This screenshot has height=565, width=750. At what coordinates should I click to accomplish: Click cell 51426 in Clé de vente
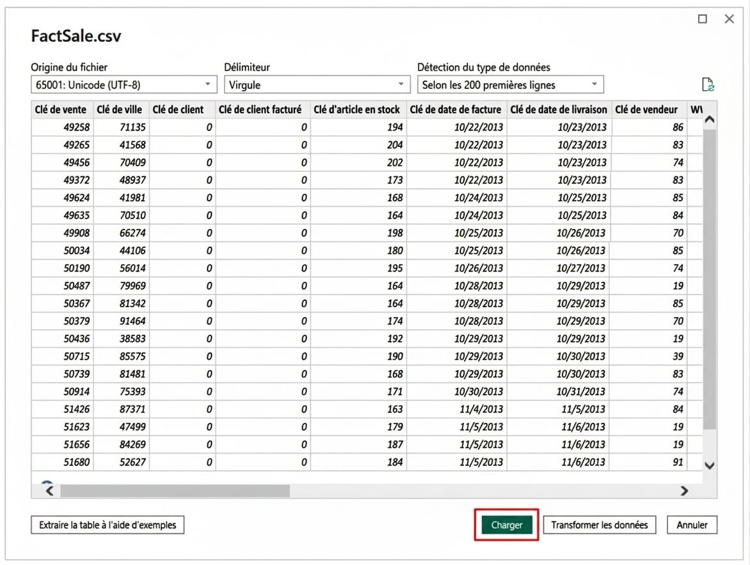(62, 410)
